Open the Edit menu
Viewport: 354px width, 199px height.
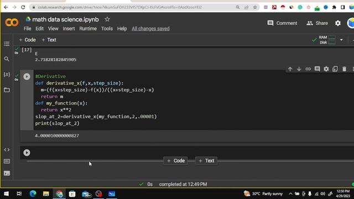pyautogui.click(x=39, y=29)
